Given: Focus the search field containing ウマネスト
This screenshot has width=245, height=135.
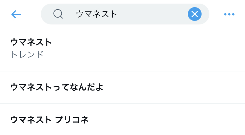Looking at the screenshot, I should (131, 14).
